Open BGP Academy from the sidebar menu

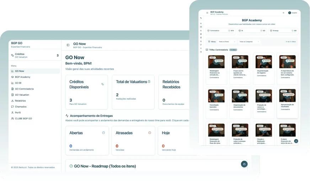(x=35, y=77)
